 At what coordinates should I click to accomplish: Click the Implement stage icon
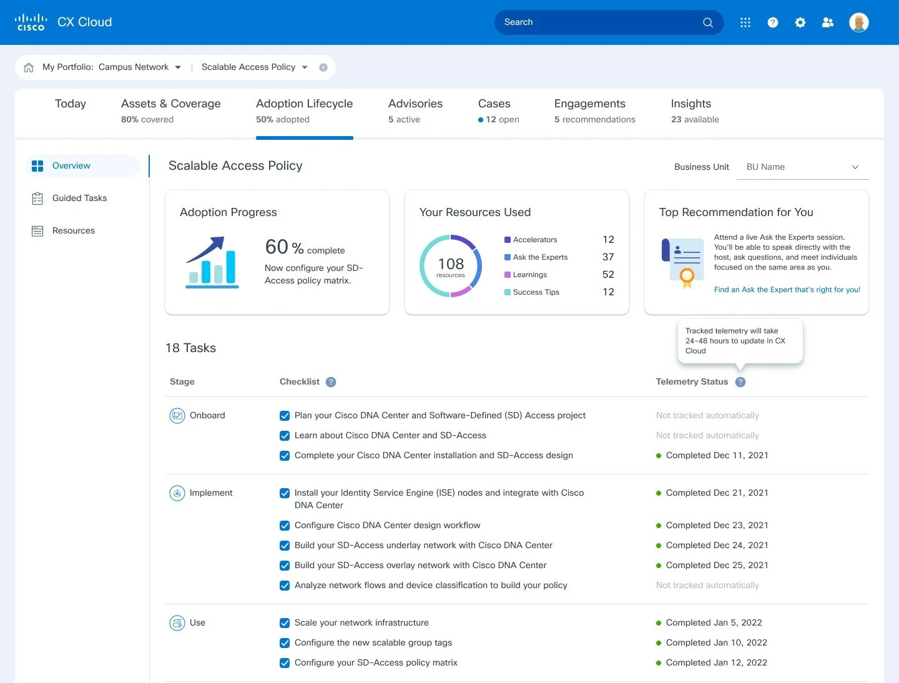pyautogui.click(x=177, y=493)
